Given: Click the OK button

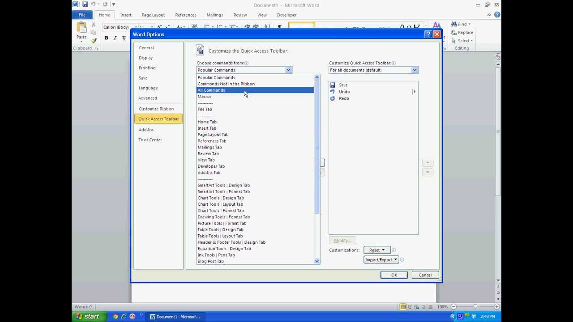Looking at the screenshot, I should pyautogui.click(x=394, y=275).
